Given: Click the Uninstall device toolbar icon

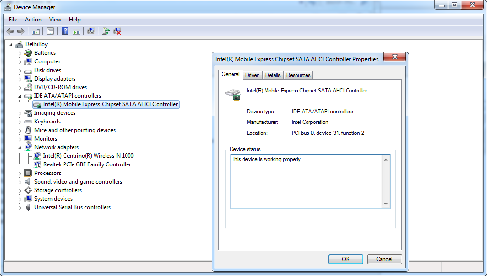Looking at the screenshot, I should click(x=117, y=31).
